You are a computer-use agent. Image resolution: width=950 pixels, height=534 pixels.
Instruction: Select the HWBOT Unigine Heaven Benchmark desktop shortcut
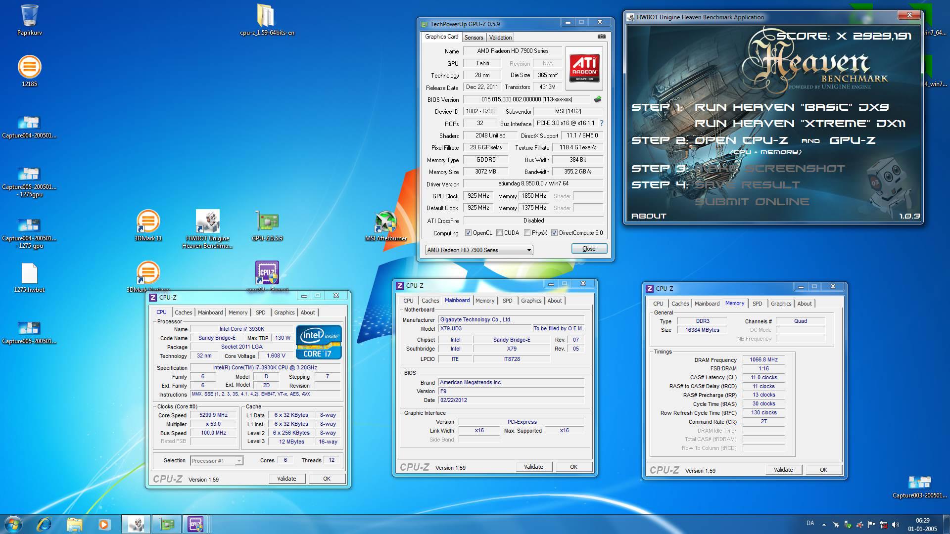[x=207, y=229]
